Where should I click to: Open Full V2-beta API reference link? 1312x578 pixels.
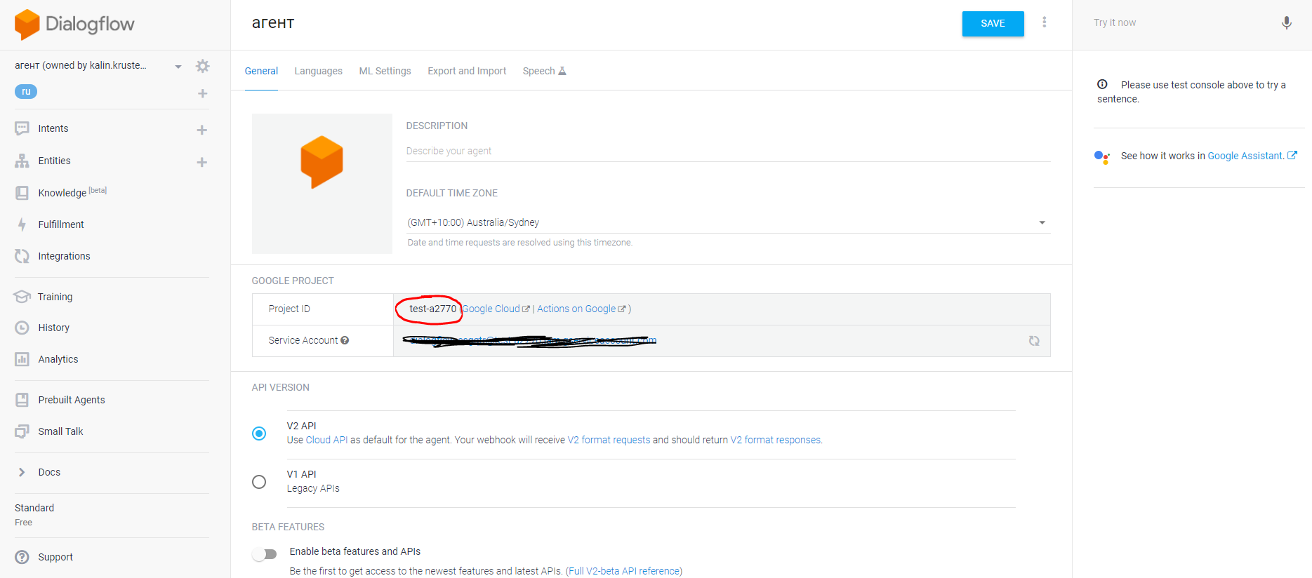coord(624,571)
